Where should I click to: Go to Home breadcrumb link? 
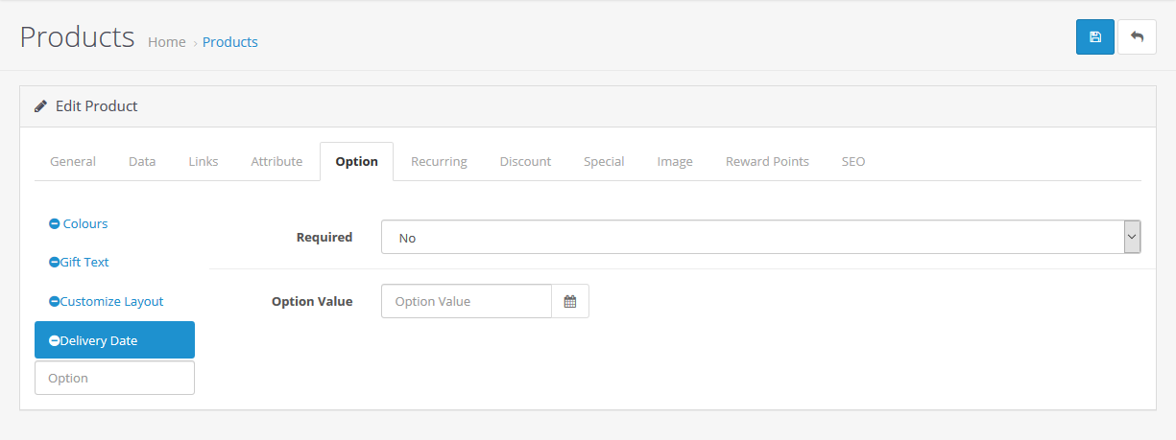[167, 41]
